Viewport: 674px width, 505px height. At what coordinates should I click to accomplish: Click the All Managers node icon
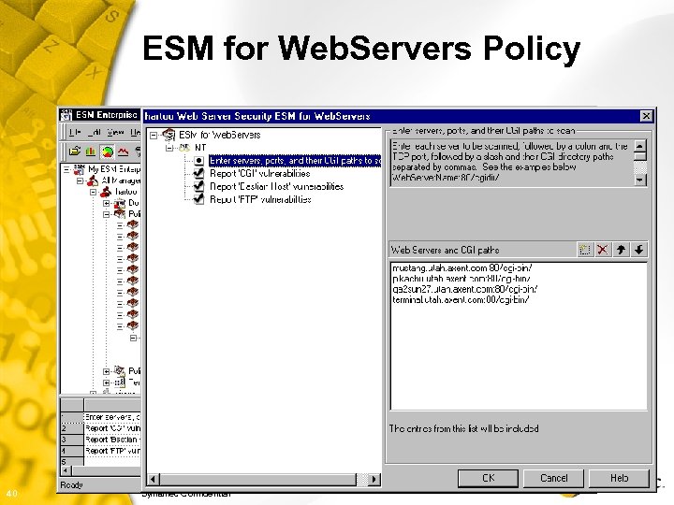pos(93,180)
